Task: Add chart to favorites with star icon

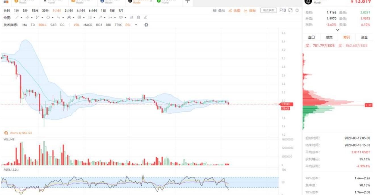Action: (x=297, y=11)
